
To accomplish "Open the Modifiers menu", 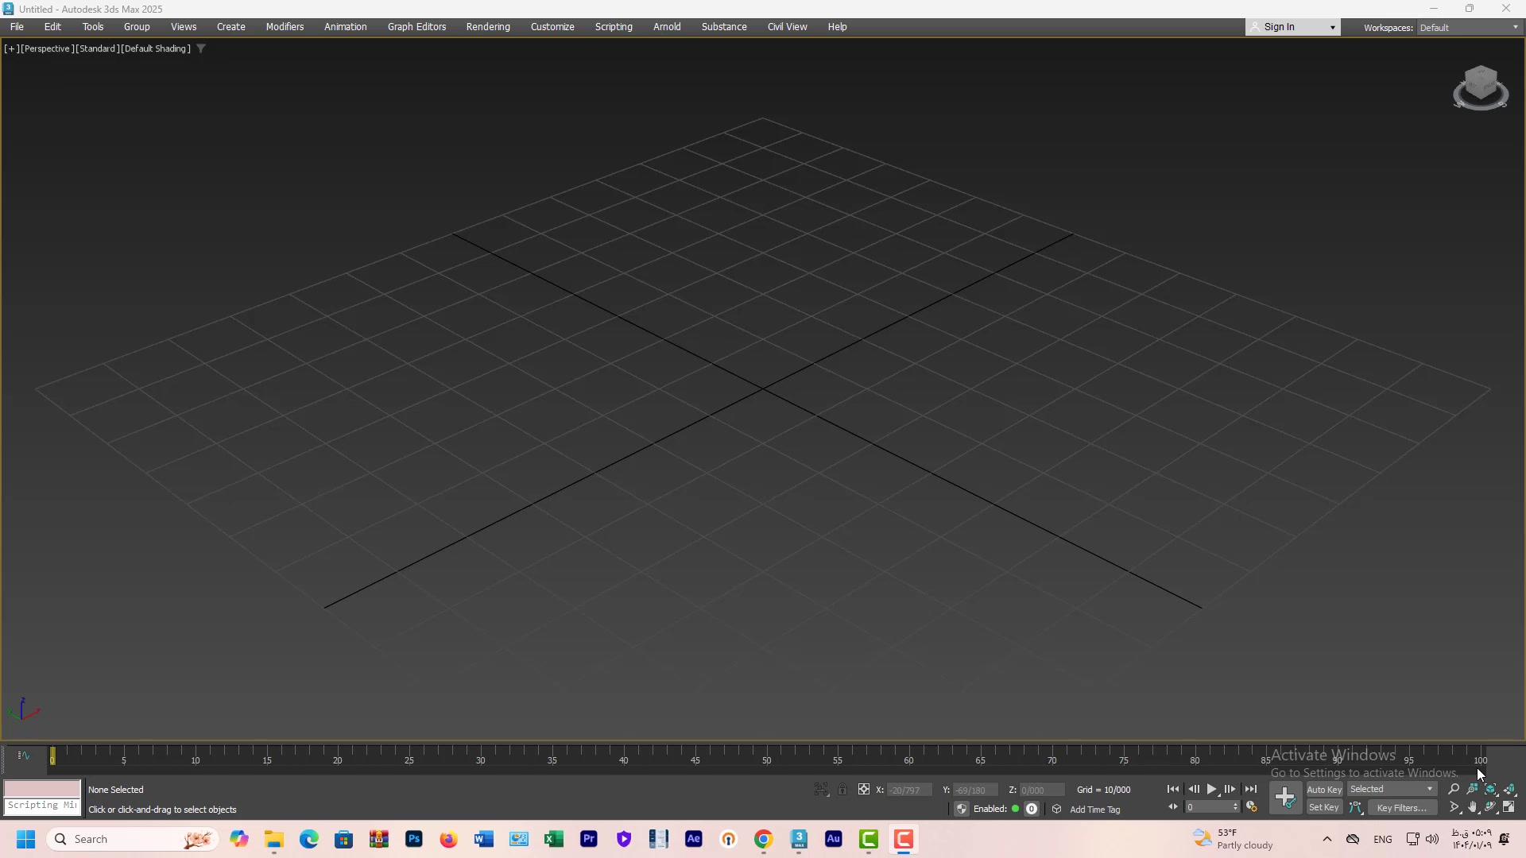I will click(285, 27).
